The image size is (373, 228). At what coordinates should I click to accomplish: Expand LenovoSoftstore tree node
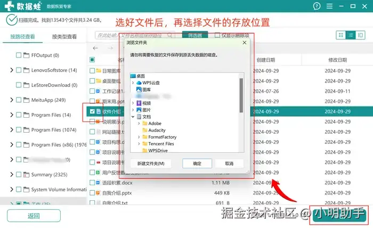pyautogui.click(x=11, y=70)
